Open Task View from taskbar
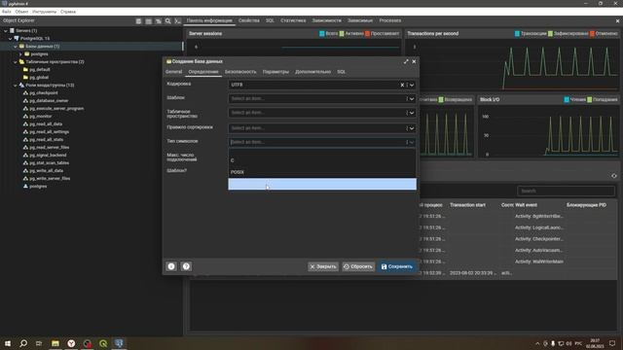This screenshot has width=623, height=350. (39, 343)
